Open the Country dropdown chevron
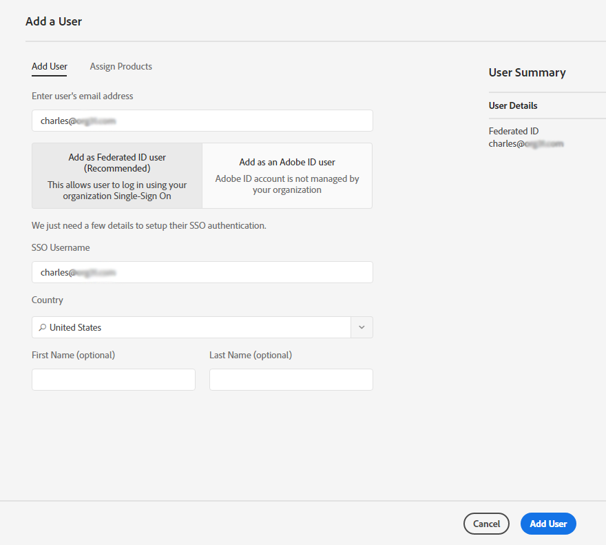This screenshot has height=545, width=606. click(x=362, y=327)
